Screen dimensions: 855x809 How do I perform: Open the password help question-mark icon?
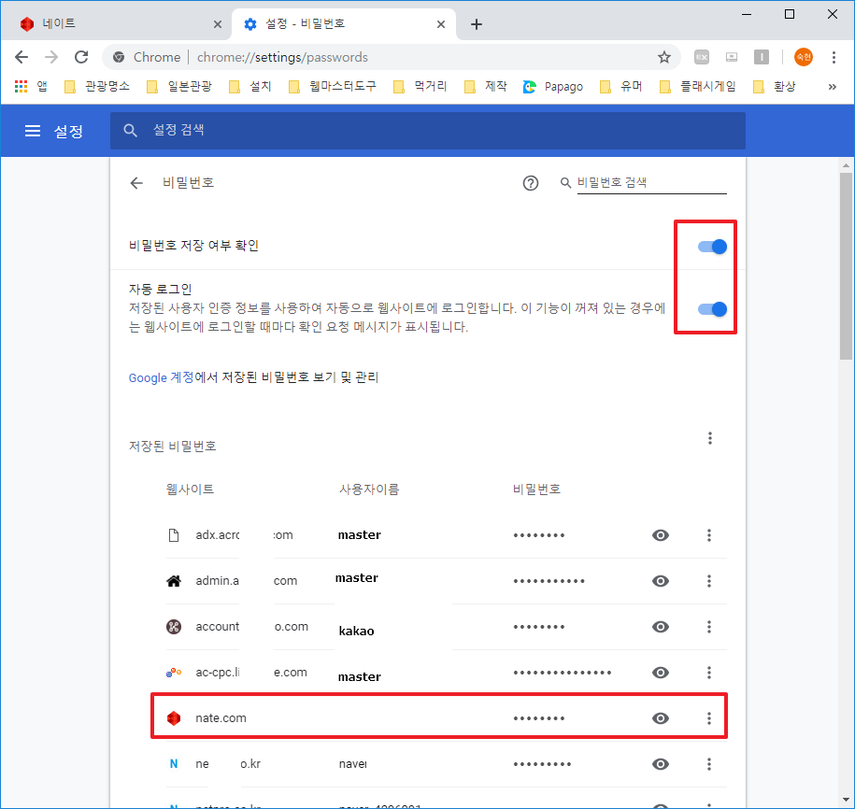click(530, 183)
